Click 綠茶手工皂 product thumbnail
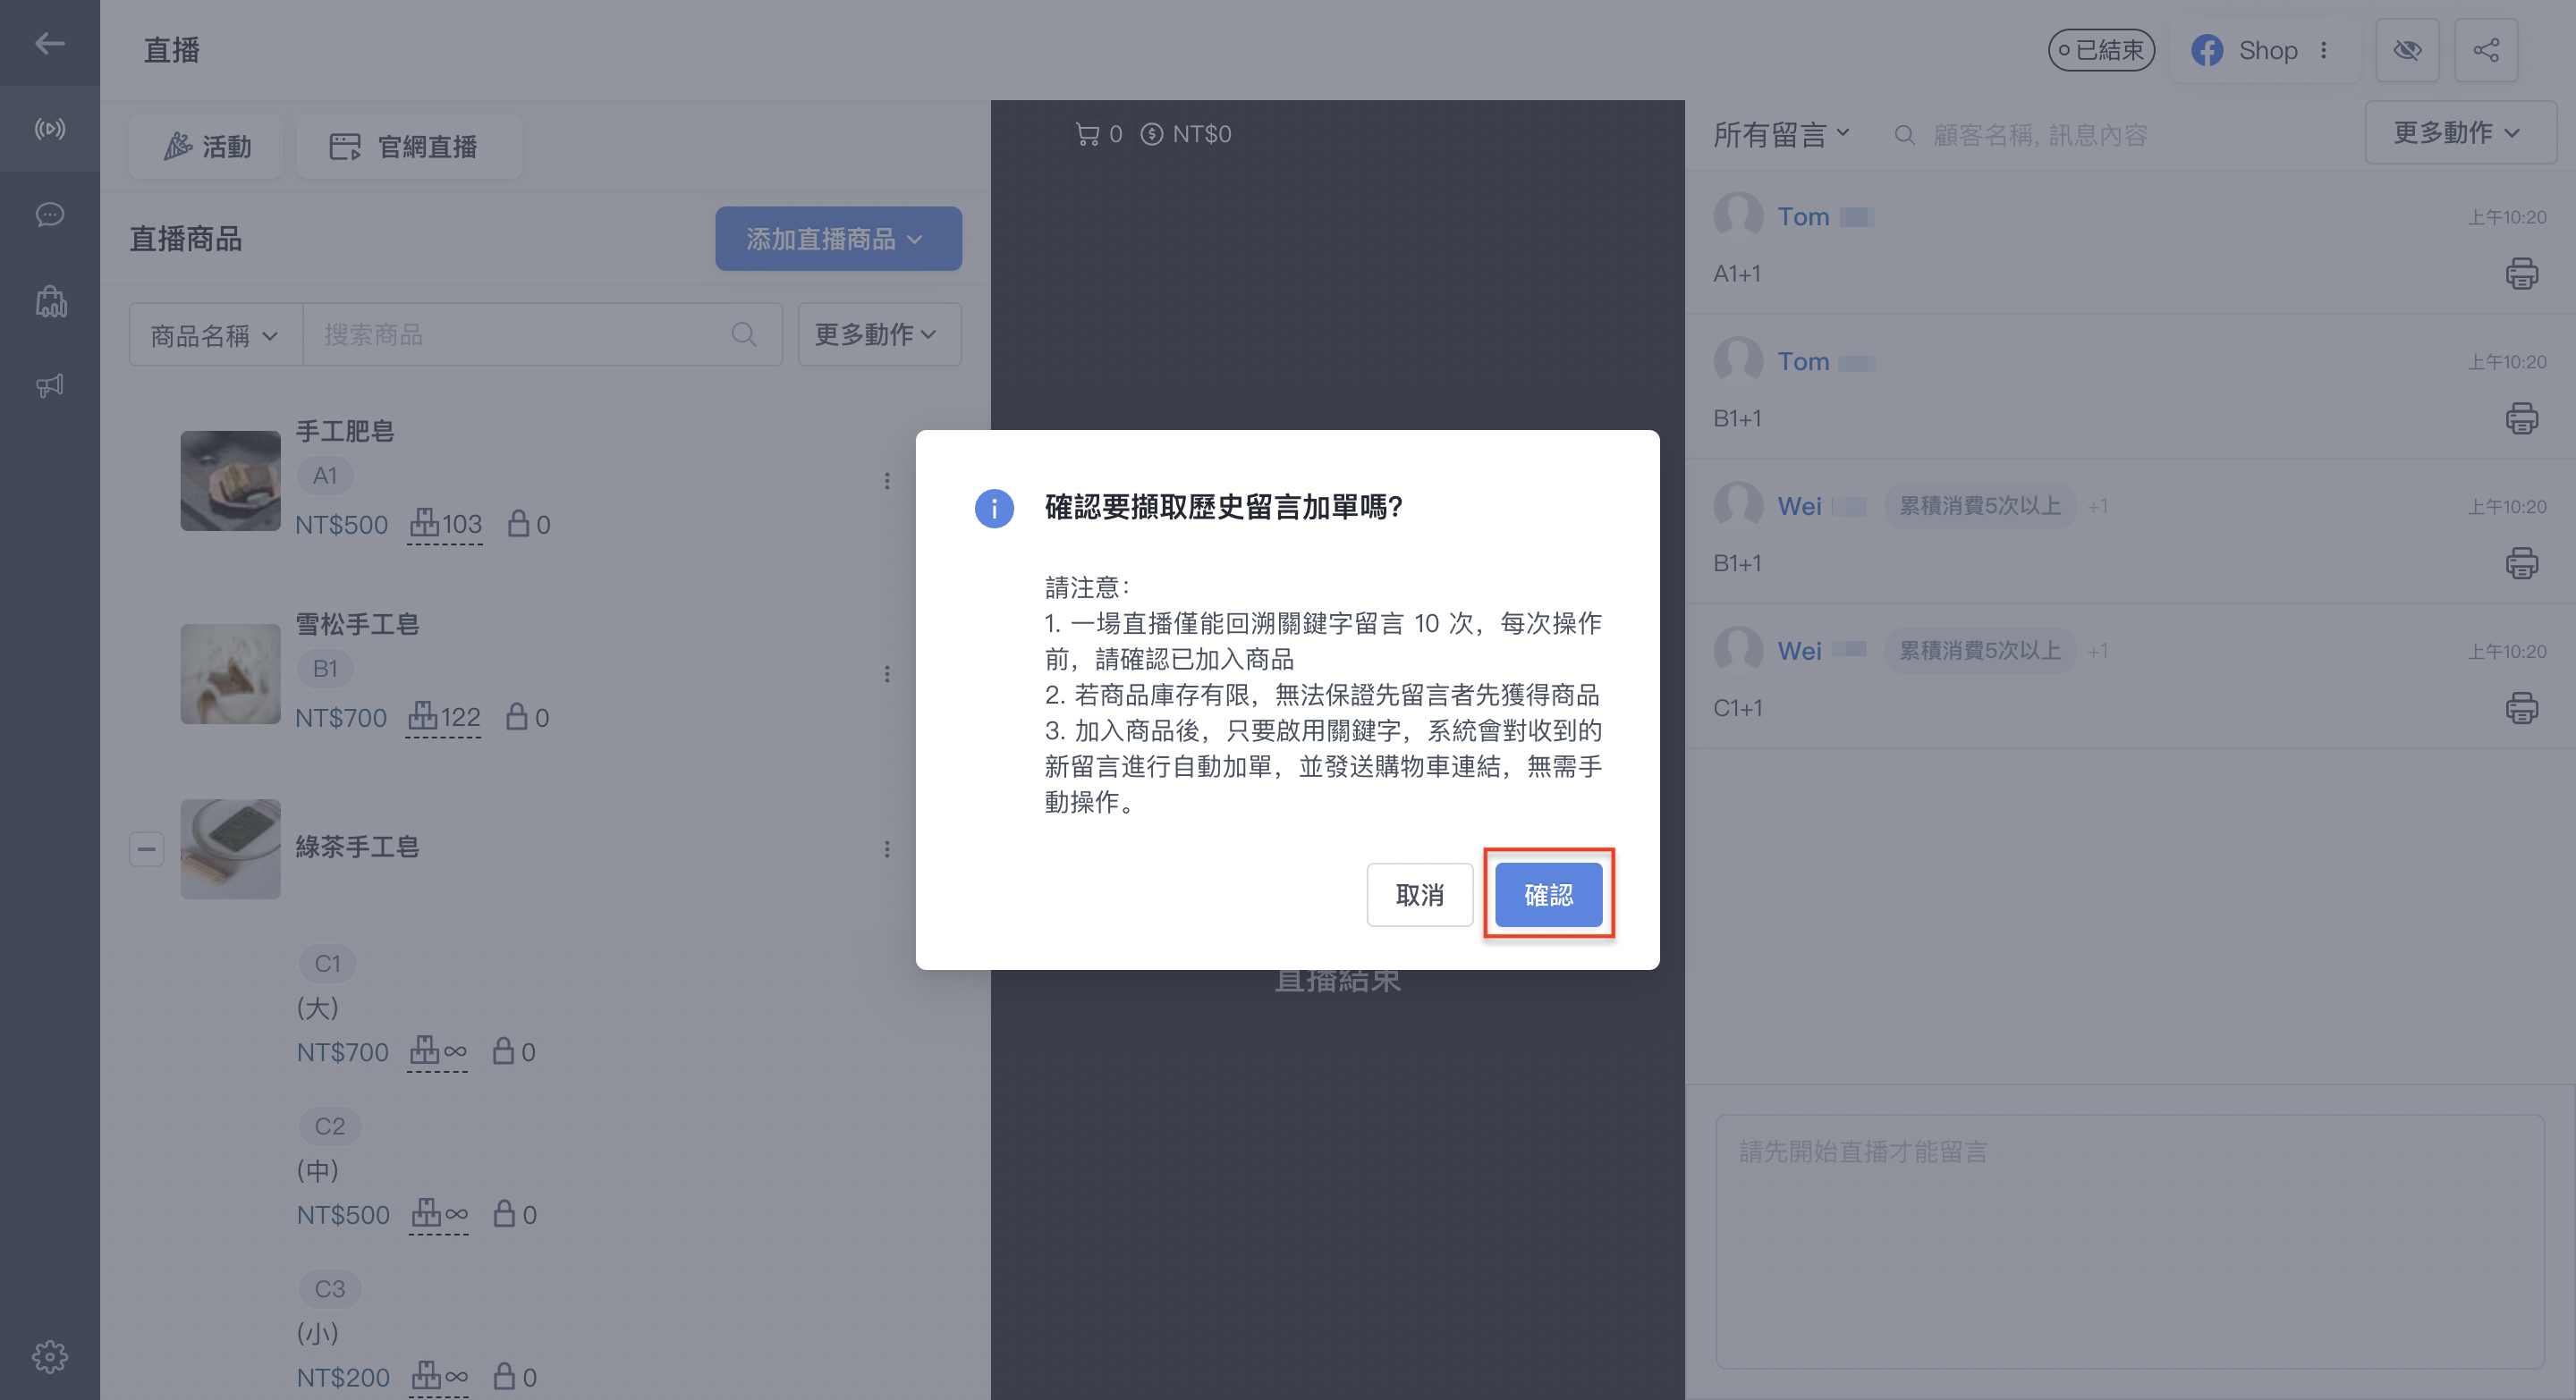 pyautogui.click(x=230, y=848)
